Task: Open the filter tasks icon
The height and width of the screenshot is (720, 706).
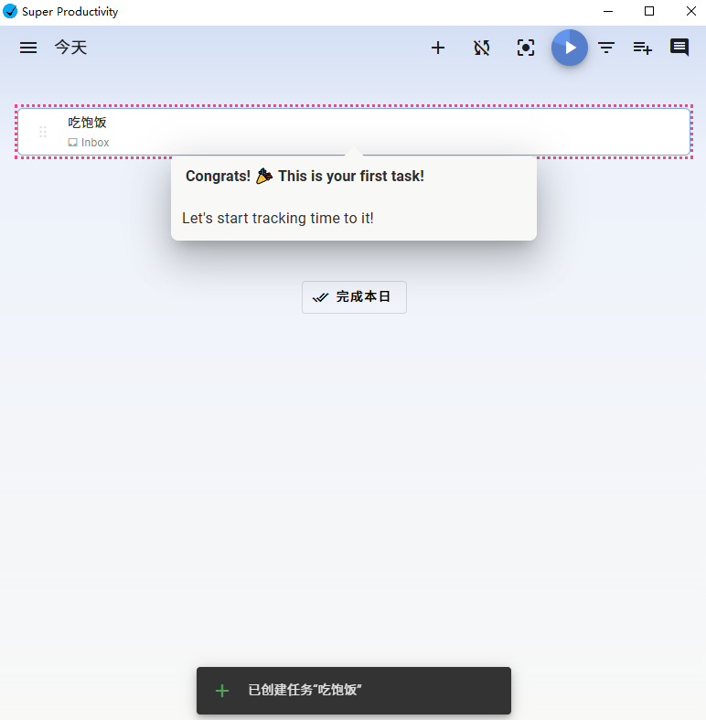Action: tap(606, 48)
